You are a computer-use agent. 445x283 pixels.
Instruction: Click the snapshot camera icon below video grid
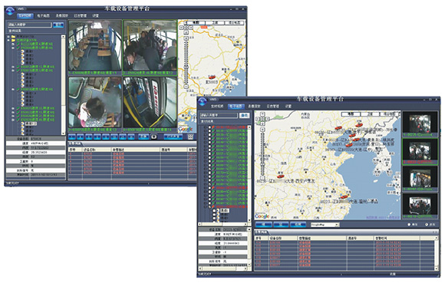153,137
